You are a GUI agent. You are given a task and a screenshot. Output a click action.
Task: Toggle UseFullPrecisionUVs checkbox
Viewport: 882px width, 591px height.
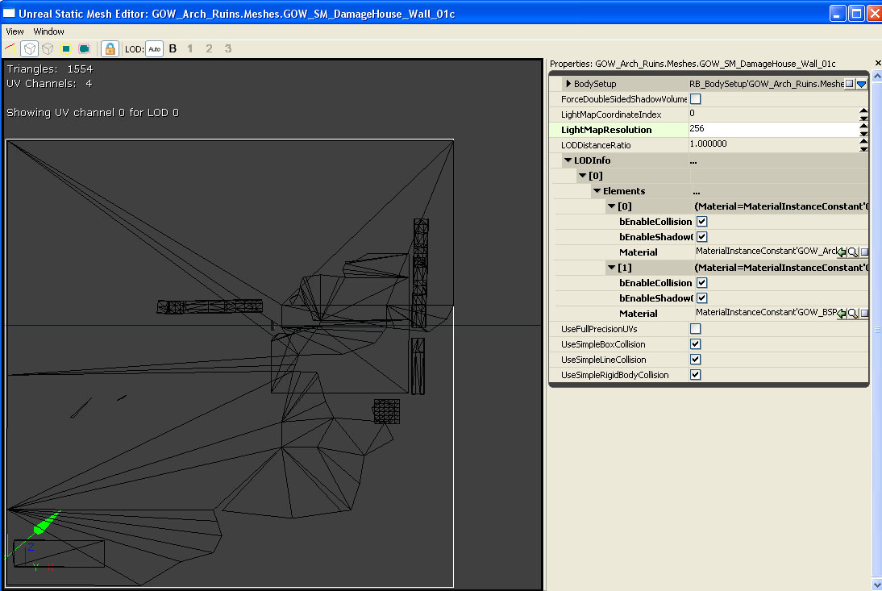695,329
